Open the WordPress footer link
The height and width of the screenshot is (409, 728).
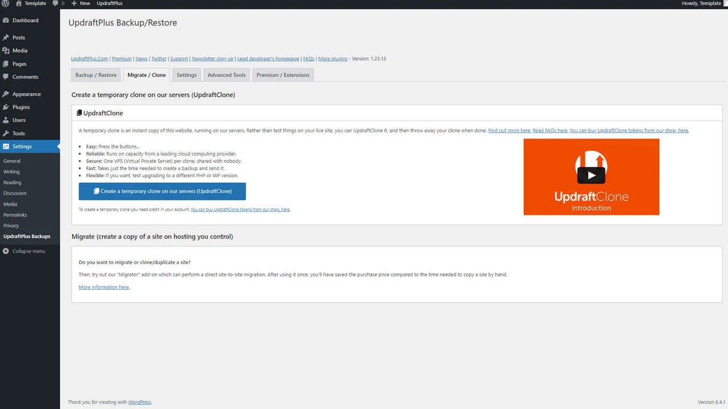point(140,402)
